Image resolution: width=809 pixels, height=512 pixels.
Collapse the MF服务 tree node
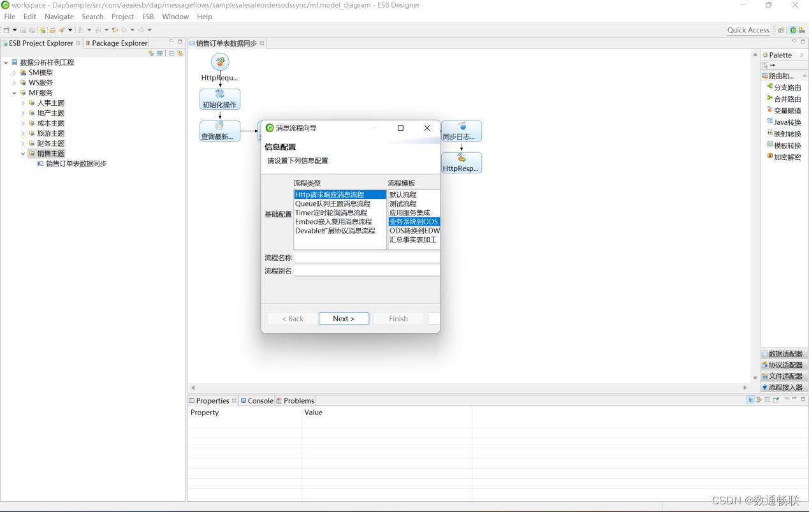(14, 93)
